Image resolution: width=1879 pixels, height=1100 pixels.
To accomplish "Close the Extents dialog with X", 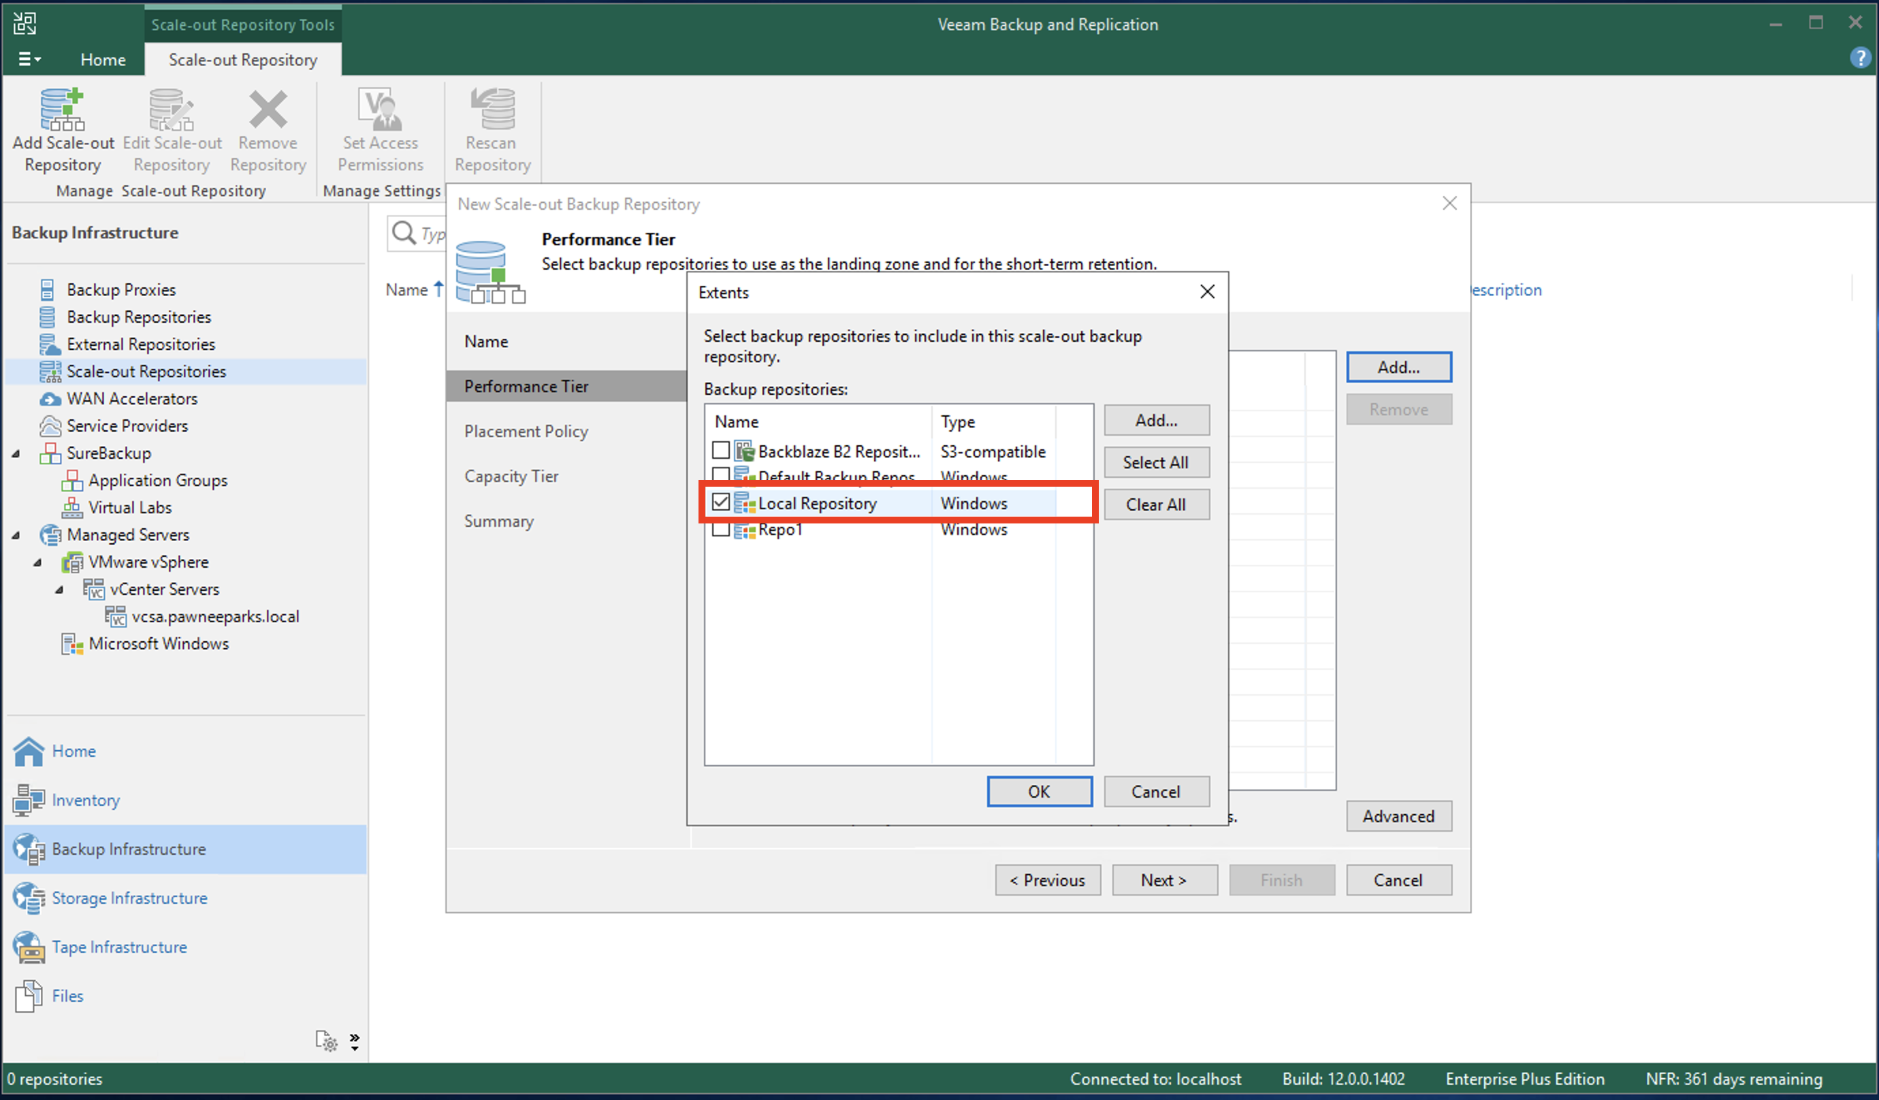I will pyautogui.click(x=1207, y=291).
